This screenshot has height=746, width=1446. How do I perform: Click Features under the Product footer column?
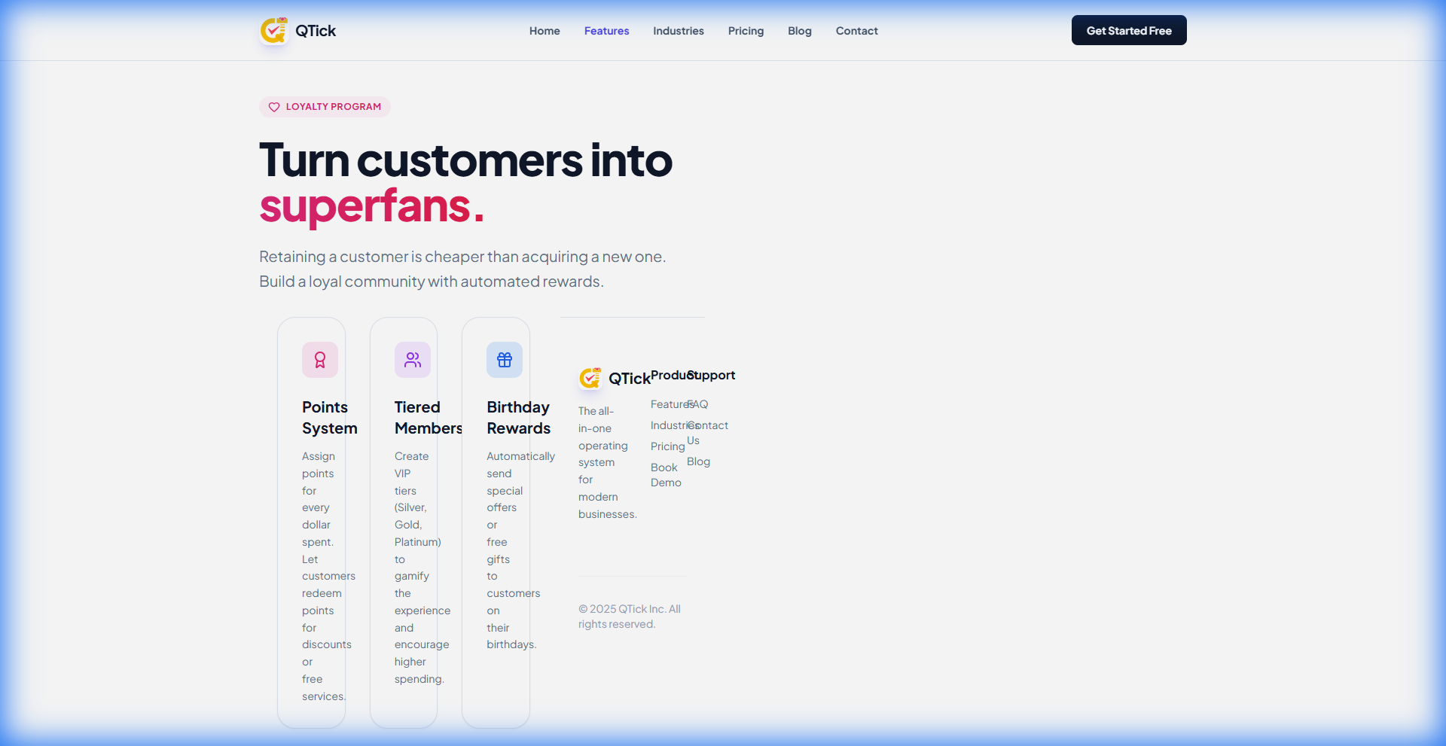point(670,404)
